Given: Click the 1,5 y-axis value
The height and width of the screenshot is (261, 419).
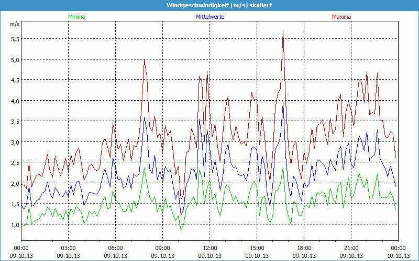Looking at the screenshot, I should 15,204.
